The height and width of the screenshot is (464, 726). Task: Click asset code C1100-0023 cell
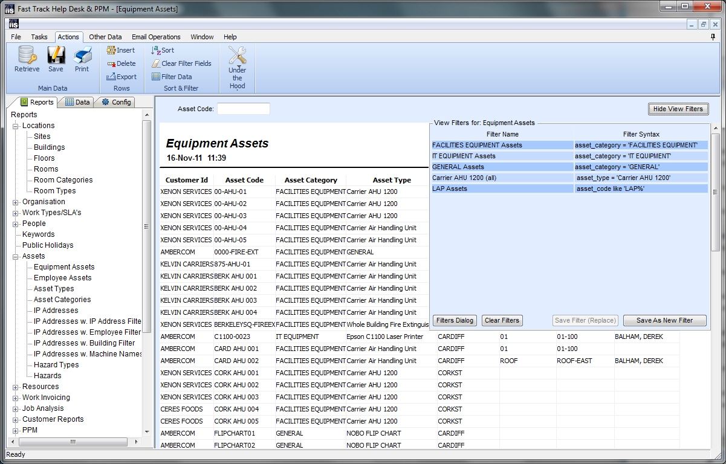(x=244, y=337)
